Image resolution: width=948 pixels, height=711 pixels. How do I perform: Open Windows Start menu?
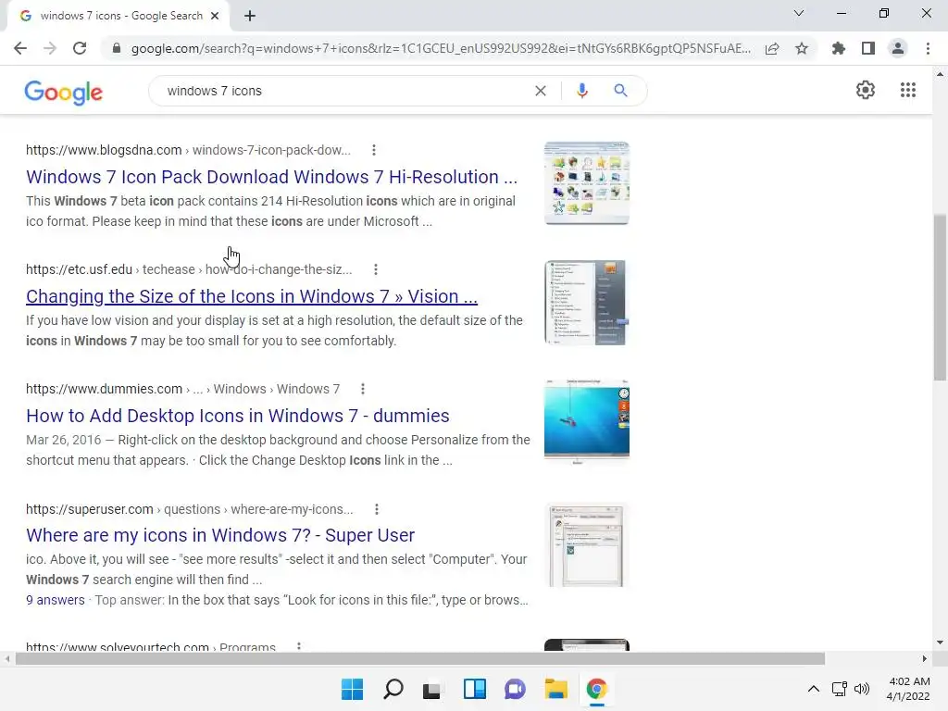[353, 689]
